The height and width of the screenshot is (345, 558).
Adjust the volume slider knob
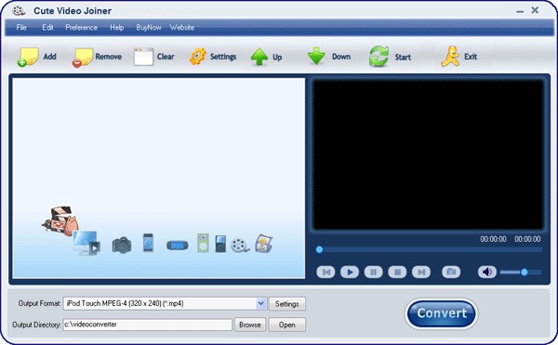click(x=525, y=272)
